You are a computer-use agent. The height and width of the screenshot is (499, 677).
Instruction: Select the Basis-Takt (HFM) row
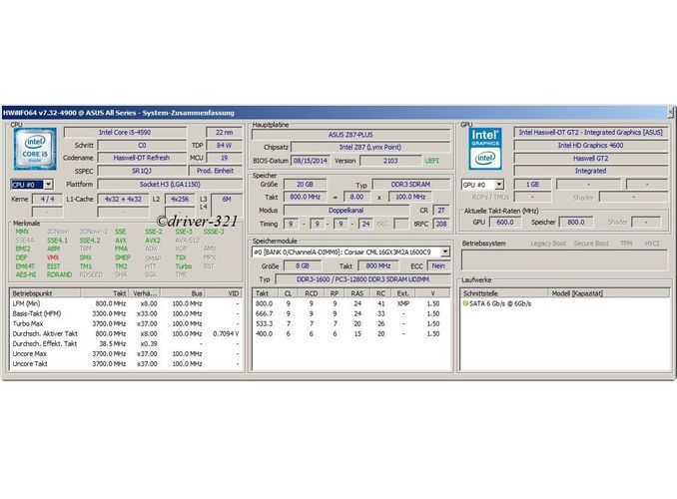point(126,313)
